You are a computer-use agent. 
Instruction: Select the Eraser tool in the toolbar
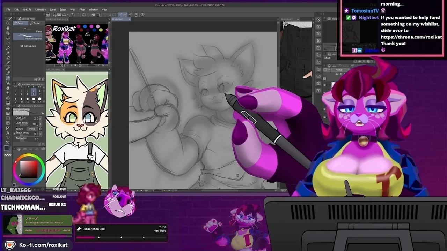(8, 88)
